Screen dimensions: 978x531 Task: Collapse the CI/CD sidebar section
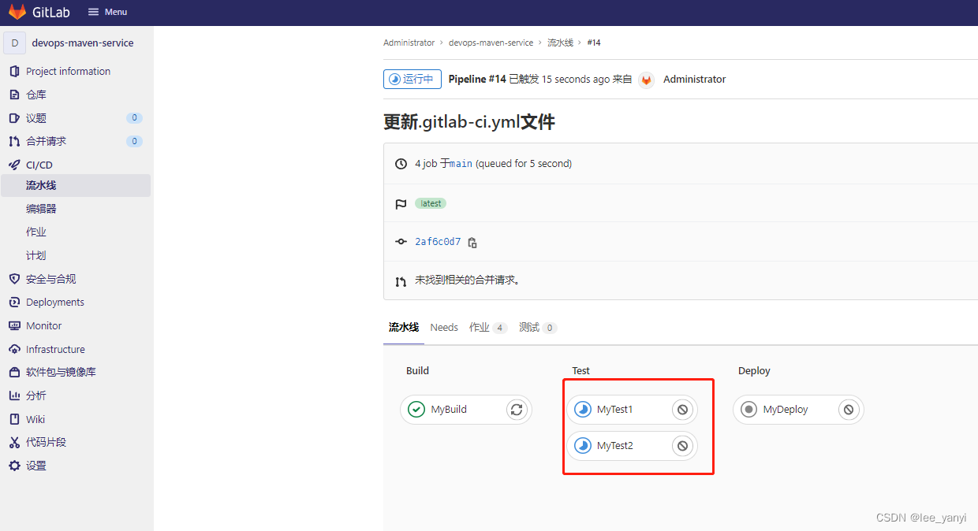(x=35, y=165)
